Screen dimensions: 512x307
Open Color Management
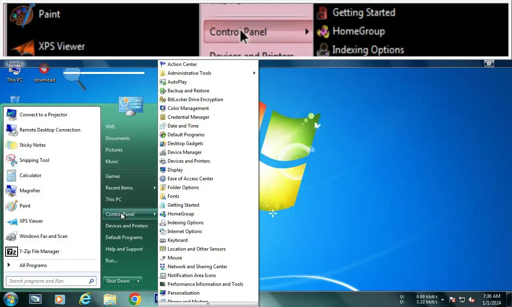click(x=208, y=108)
